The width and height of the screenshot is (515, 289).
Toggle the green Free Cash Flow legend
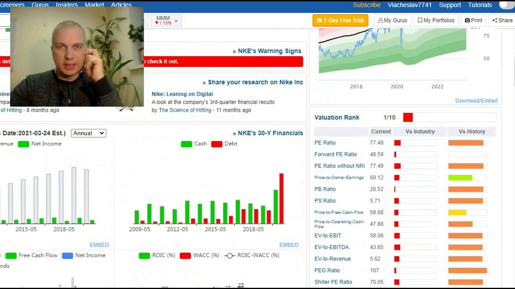point(31,255)
